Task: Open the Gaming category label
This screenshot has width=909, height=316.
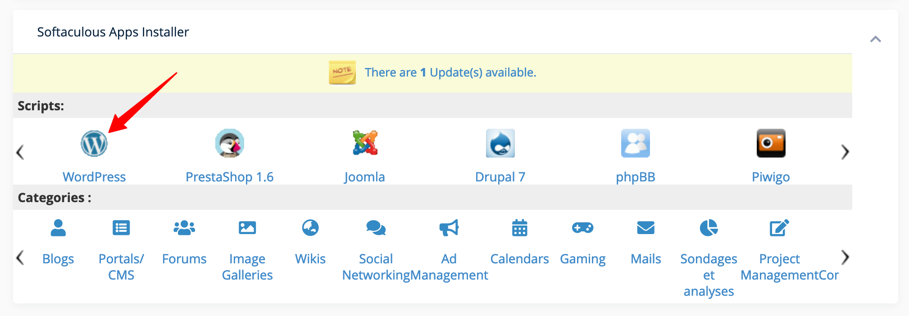Action: (583, 259)
